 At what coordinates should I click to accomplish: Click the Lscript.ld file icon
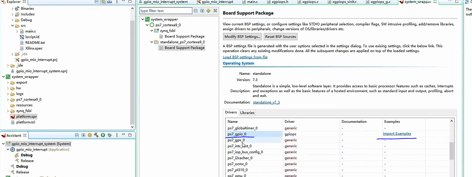(22, 37)
